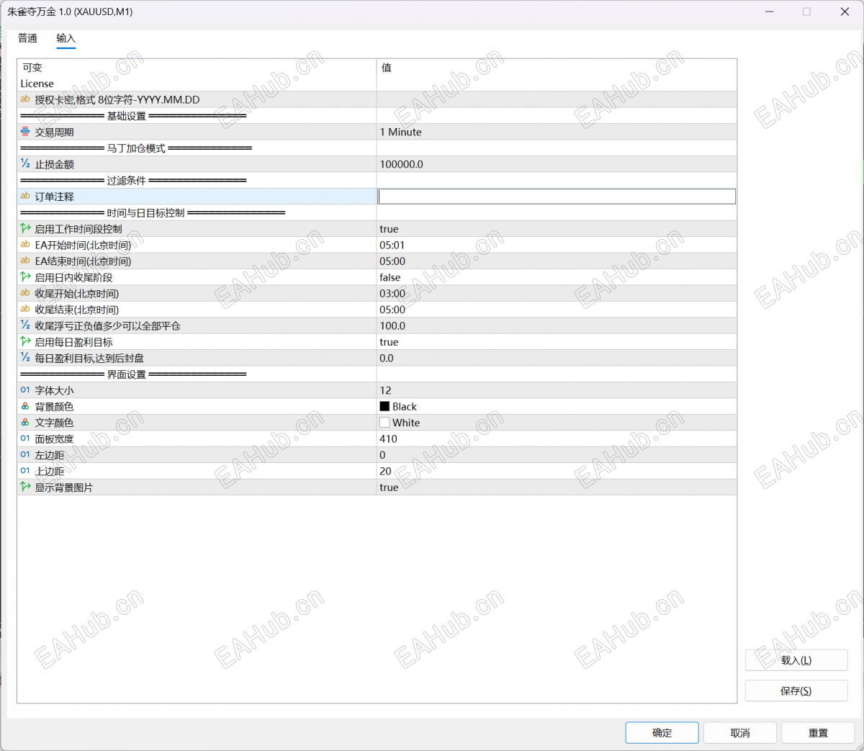The height and width of the screenshot is (751, 864).
Task: Click the fraction icon beside 止损金额
Action: point(25,164)
